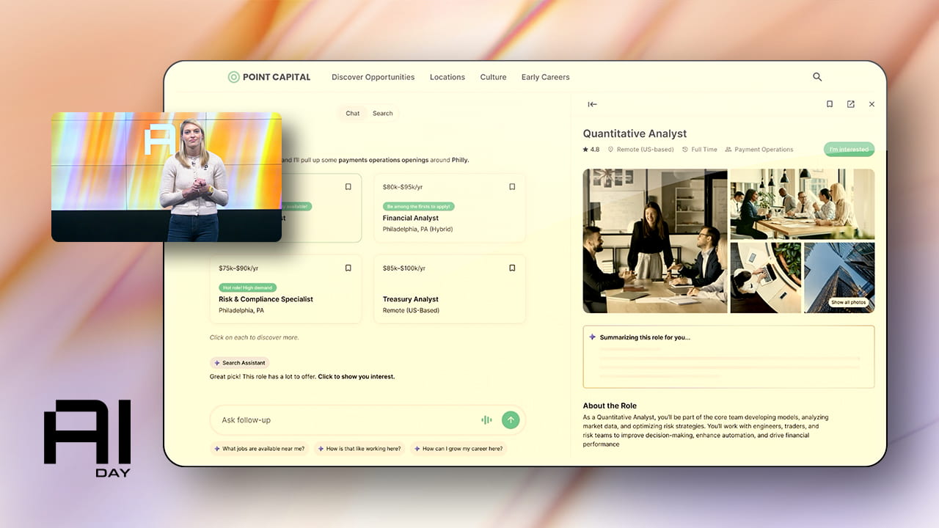Close the Quantitative Analyst detail pane
Screen dimensions: 939x528
click(x=872, y=104)
